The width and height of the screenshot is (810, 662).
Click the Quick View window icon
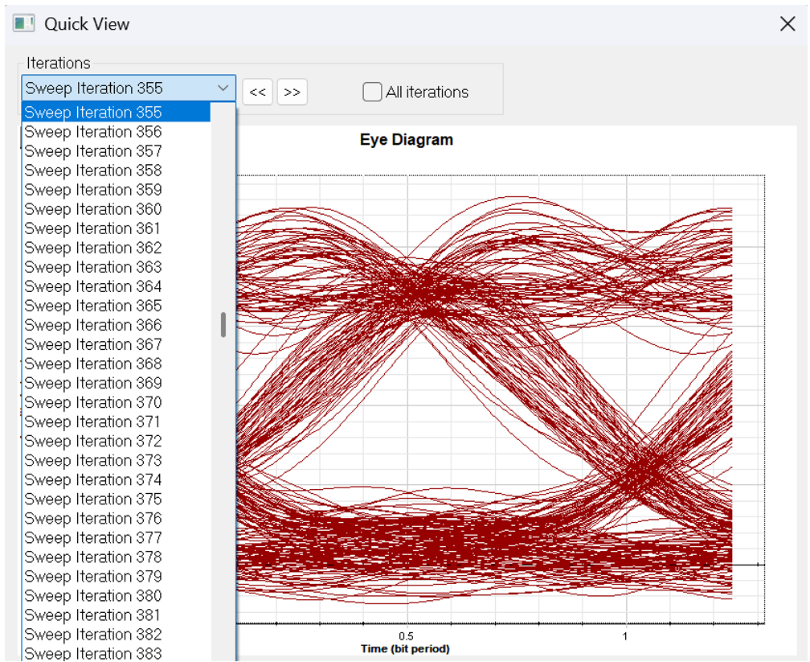pyautogui.click(x=24, y=23)
